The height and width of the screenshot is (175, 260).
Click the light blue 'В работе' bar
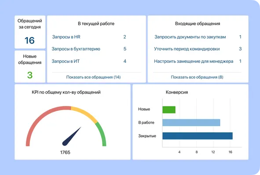pyautogui.click(x=191, y=123)
